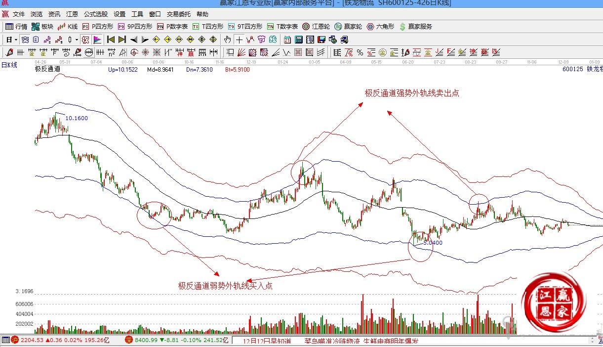Image resolution: width=603 pixels, height=347 pixels.
Task: Activate the crosshair cursor tool
Action: click(239, 40)
